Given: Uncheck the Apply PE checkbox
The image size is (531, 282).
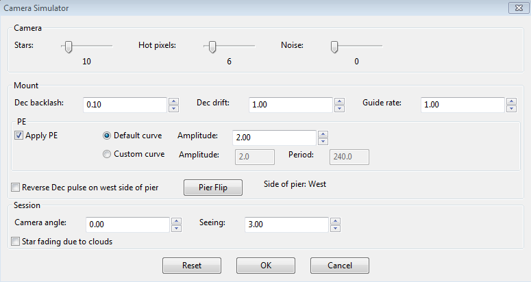Looking at the screenshot, I should pyautogui.click(x=18, y=136).
